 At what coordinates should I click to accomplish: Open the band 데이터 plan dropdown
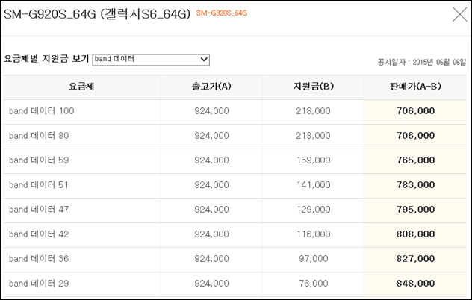pos(151,60)
